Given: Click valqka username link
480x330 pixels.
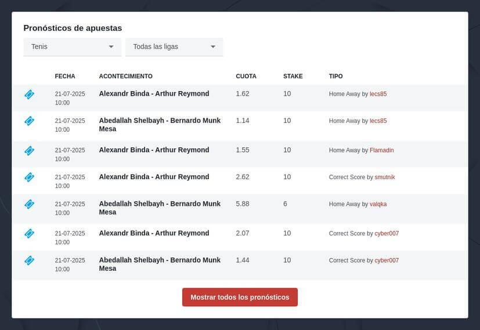Looking at the screenshot, I should click(x=378, y=204).
